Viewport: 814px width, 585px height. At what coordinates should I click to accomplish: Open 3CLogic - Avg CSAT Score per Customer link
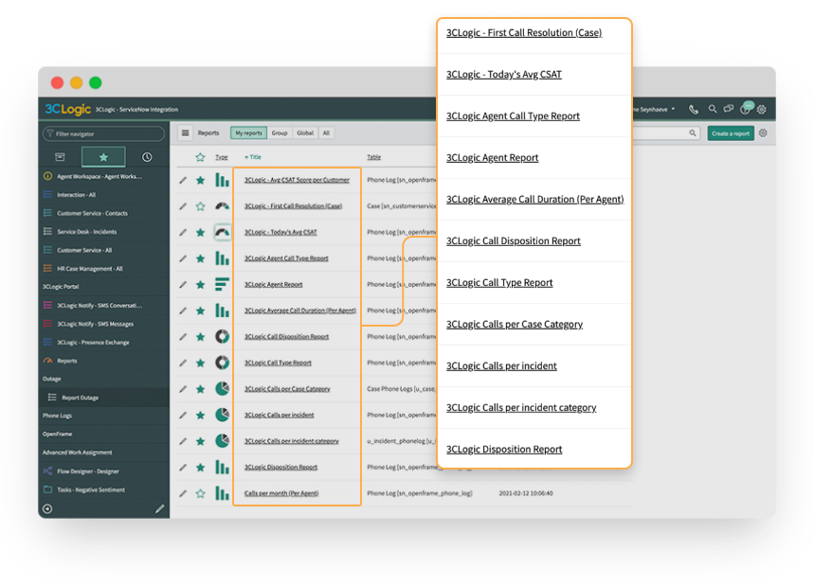point(297,180)
